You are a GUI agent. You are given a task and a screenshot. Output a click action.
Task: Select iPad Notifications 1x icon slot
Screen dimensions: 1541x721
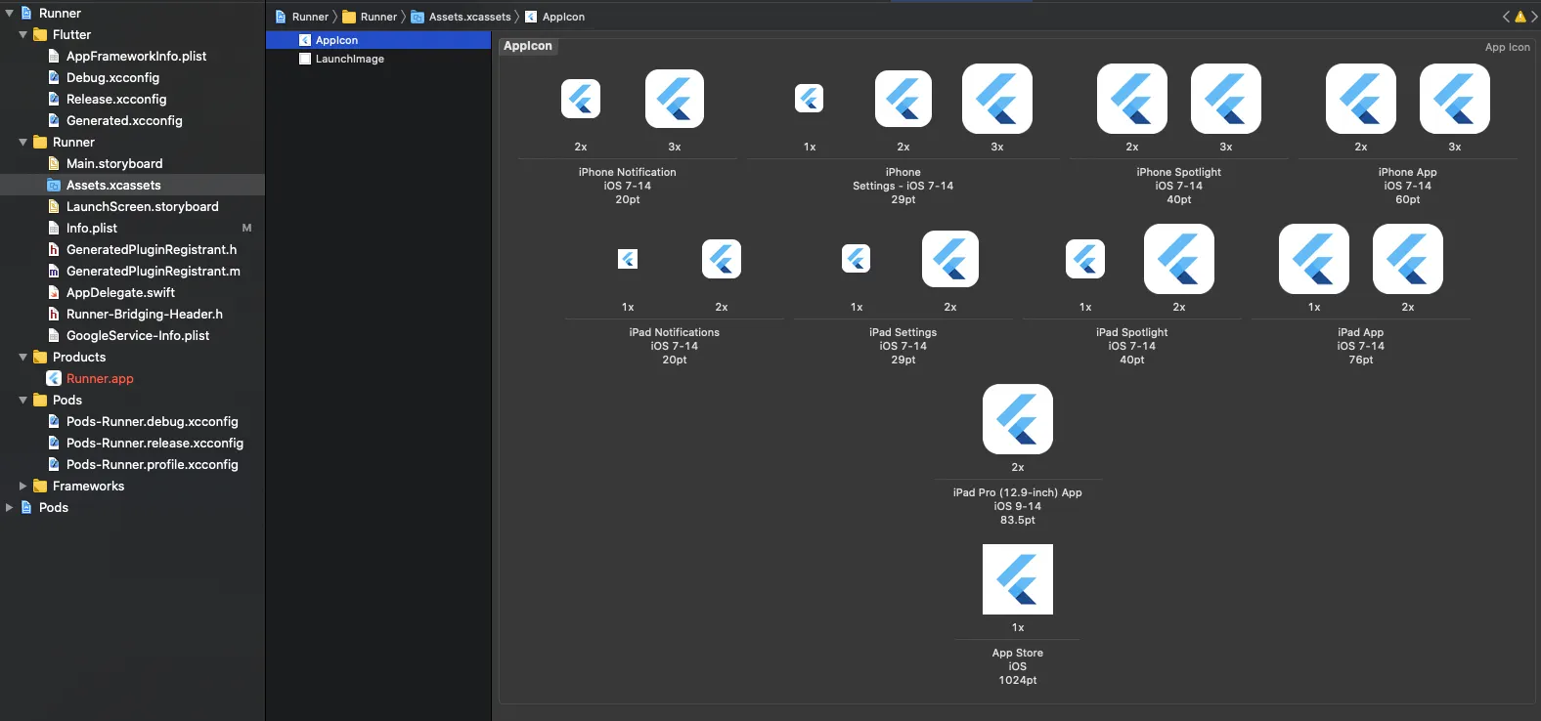pos(628,259)
